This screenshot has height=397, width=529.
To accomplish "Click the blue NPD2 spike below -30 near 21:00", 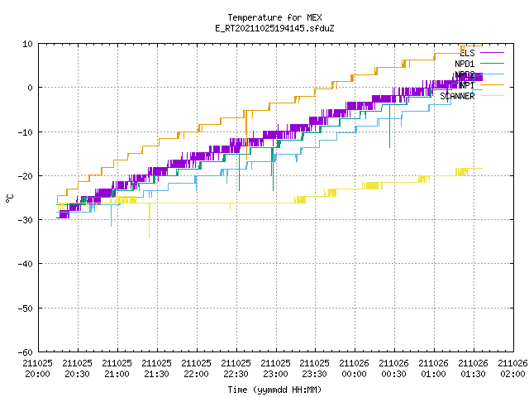I will click(111, 216).
